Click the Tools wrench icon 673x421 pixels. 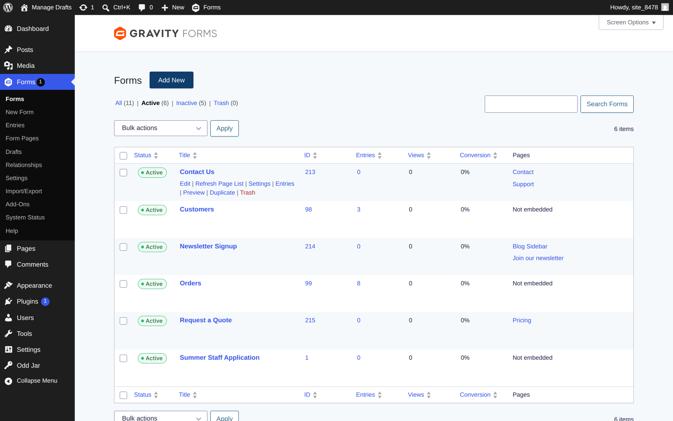[9, 334]
